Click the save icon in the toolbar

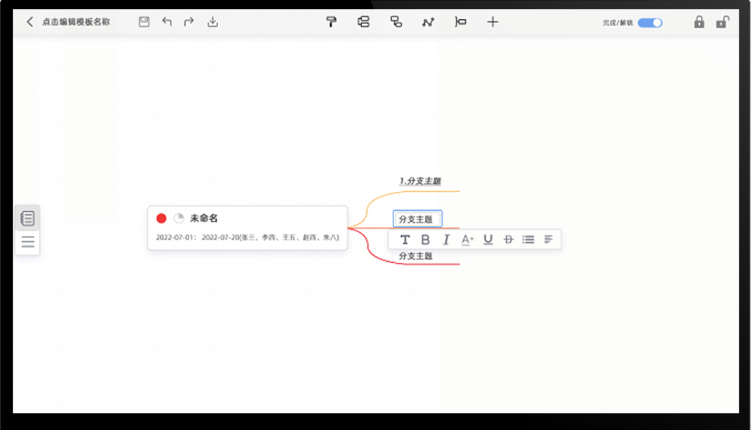(x=144, y=21)
